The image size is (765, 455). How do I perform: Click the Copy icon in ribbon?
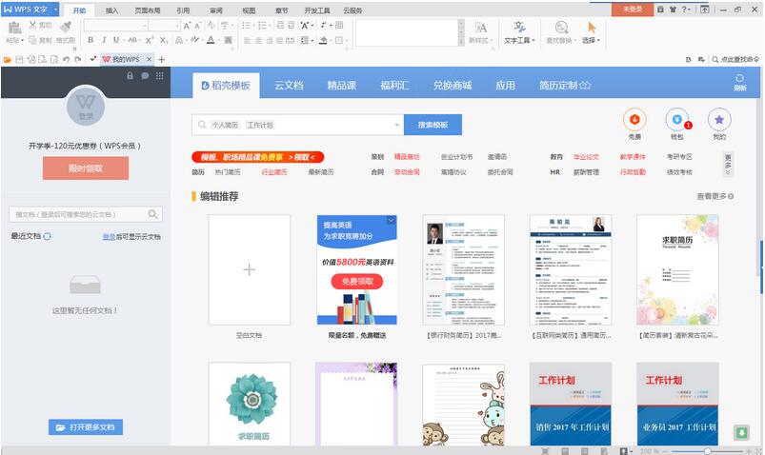32,40
